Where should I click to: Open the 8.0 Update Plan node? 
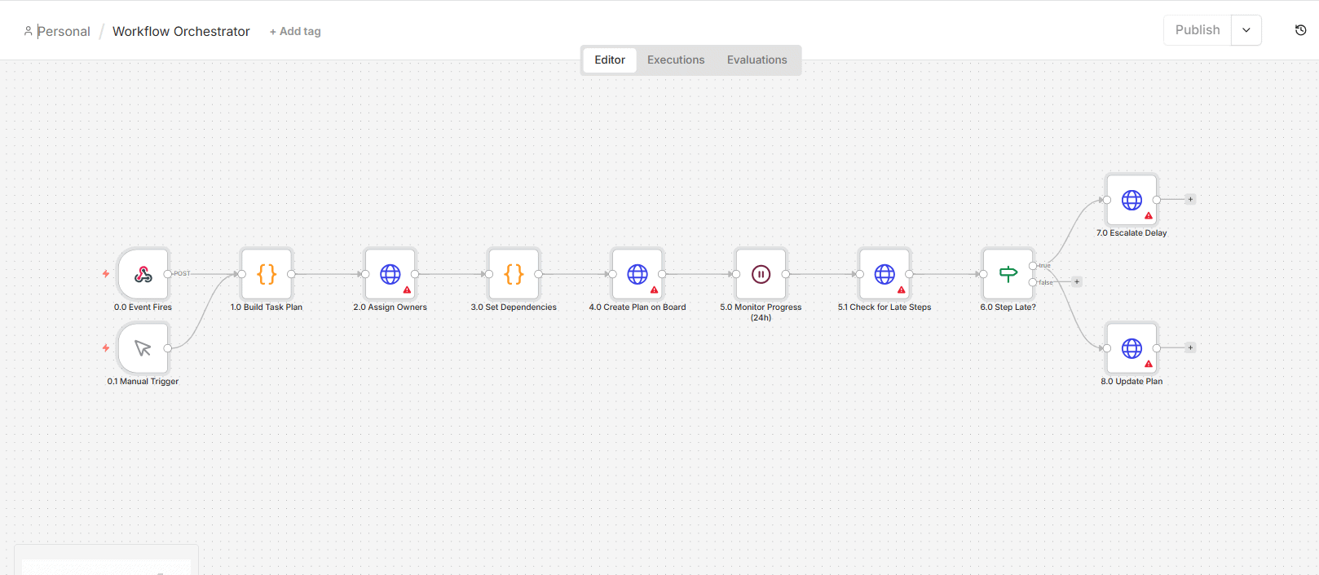(x=1132, y=348)
